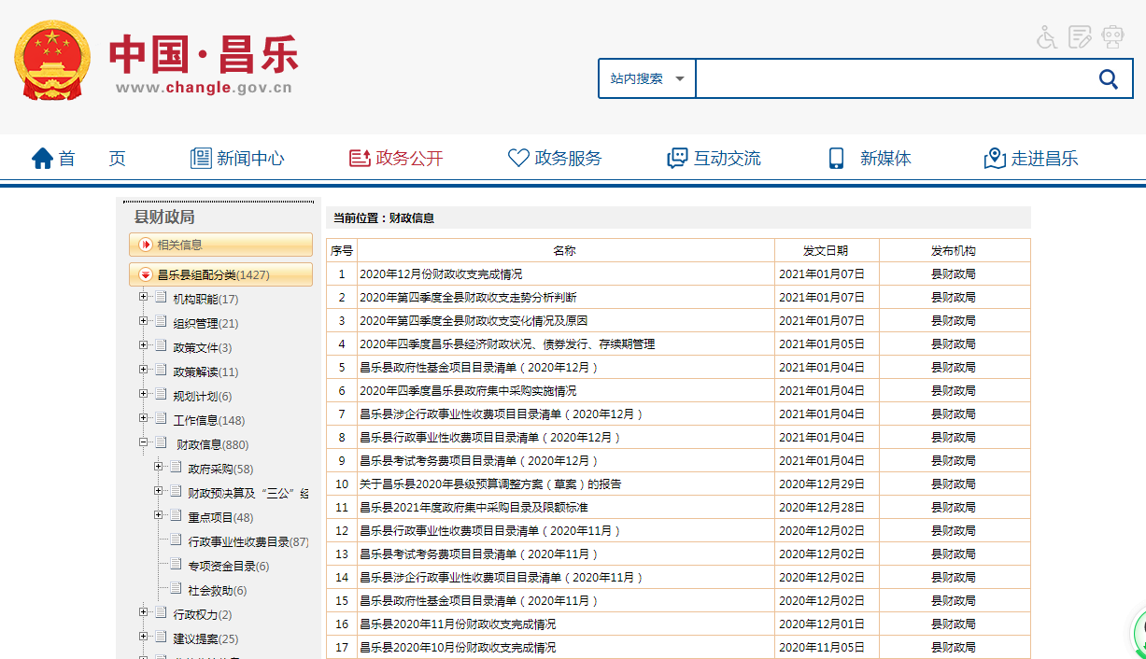Image resolution: width=1146 pixels, height=659 pixels.
Task: Expand the 重点项目 tree node
Action: [159, 515]
